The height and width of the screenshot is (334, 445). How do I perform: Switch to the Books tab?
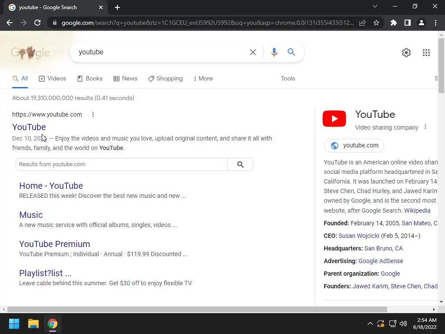pos(90,79)
